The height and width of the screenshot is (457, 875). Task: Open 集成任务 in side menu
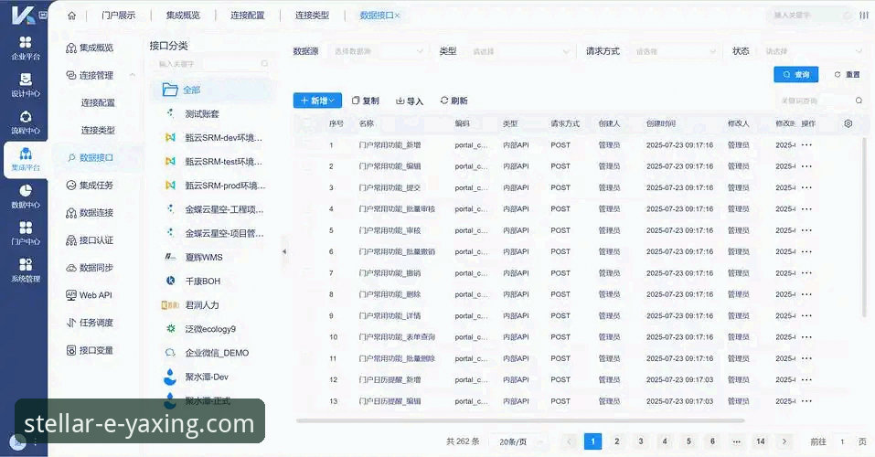90,186
